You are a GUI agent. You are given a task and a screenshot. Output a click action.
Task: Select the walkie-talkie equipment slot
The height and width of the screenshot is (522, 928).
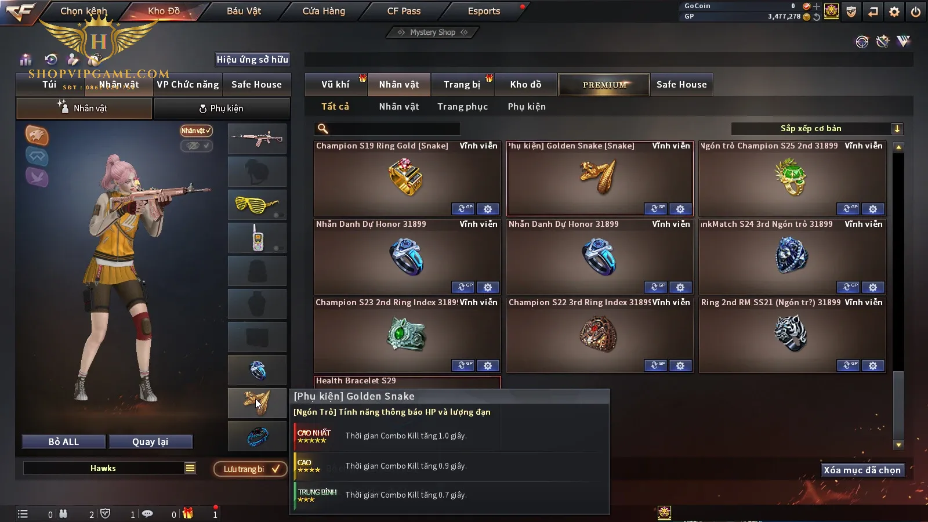[x=257, y=238]
